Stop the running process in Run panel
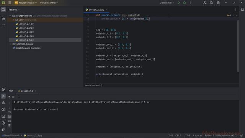 click(13, 97)
